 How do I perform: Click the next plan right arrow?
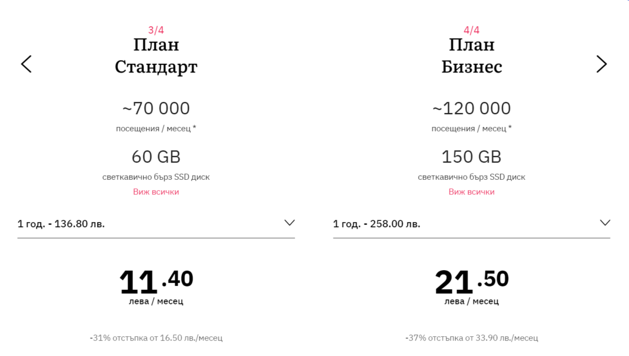point(601,64)
